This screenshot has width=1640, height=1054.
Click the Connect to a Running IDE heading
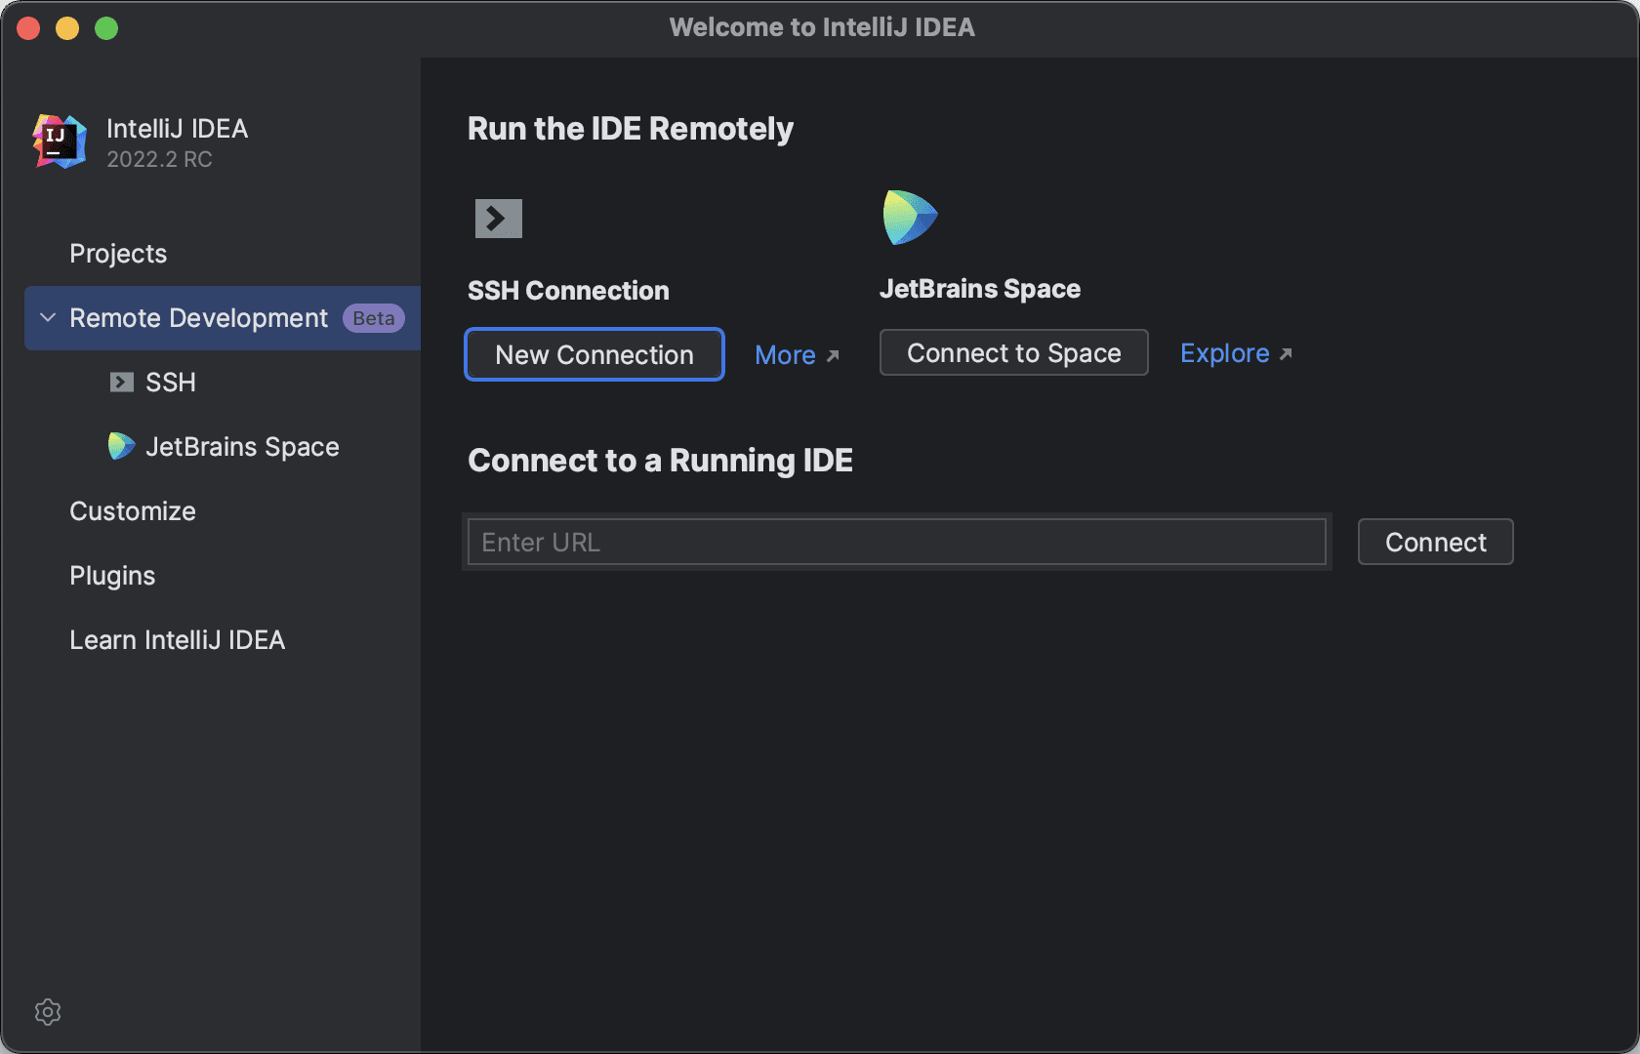(x=660, y=461)
